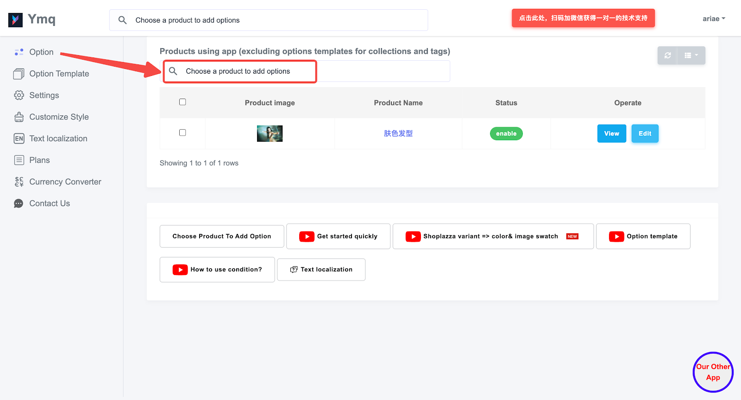This screenshot has height=400, width=741.
Task: Click the Text localization EN icon
Action: 19,138
